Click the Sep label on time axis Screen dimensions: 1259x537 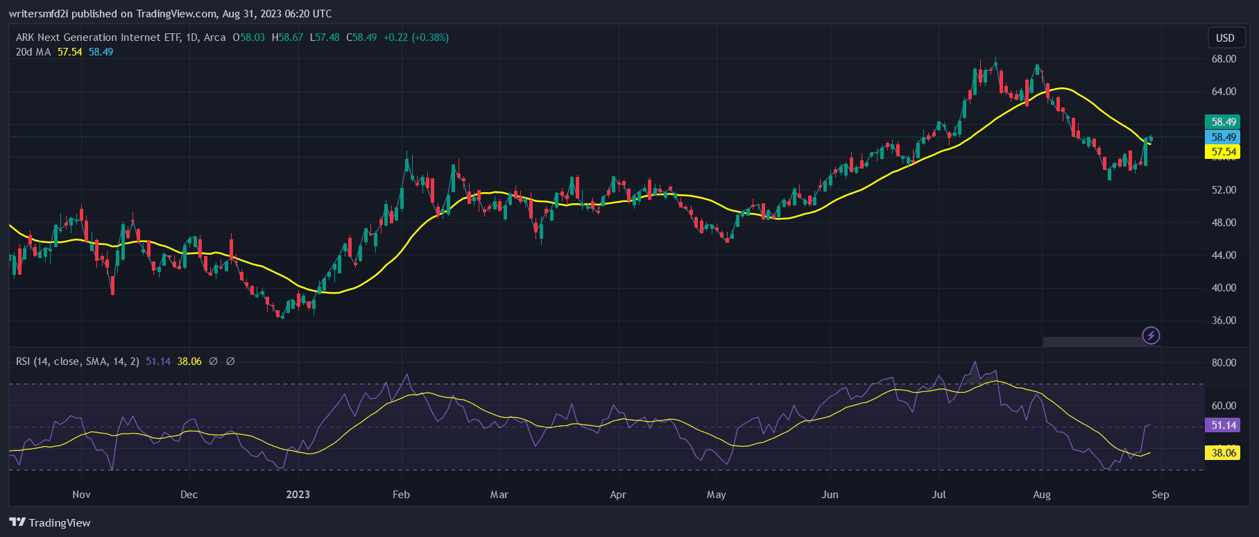coord(1160,495)
